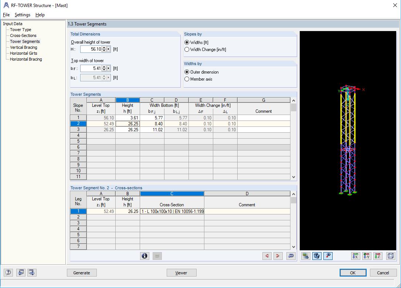Set view along the X axis
This screenshot has width=401, height=288.
356,256
